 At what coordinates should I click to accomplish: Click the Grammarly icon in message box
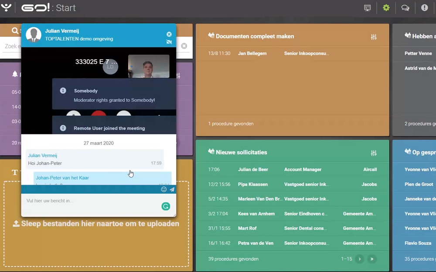point(166,206)
